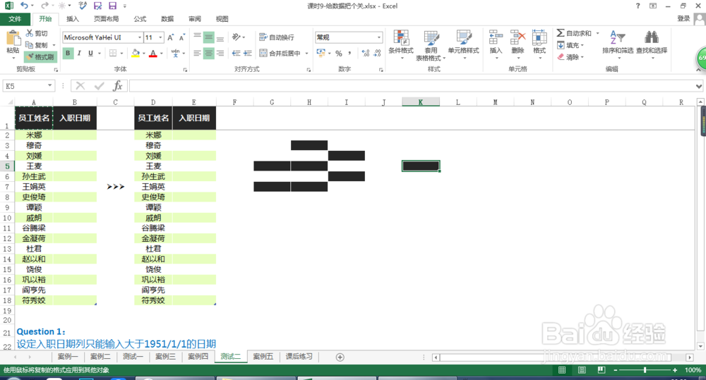The image size is (706, 380).
Task: Click the percent style icon
Action: [339, 53]
